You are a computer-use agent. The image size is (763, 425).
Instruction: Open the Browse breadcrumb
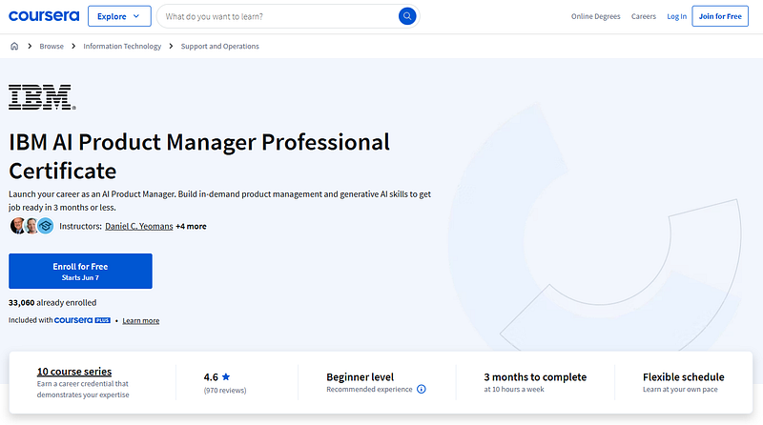point(52,46)
